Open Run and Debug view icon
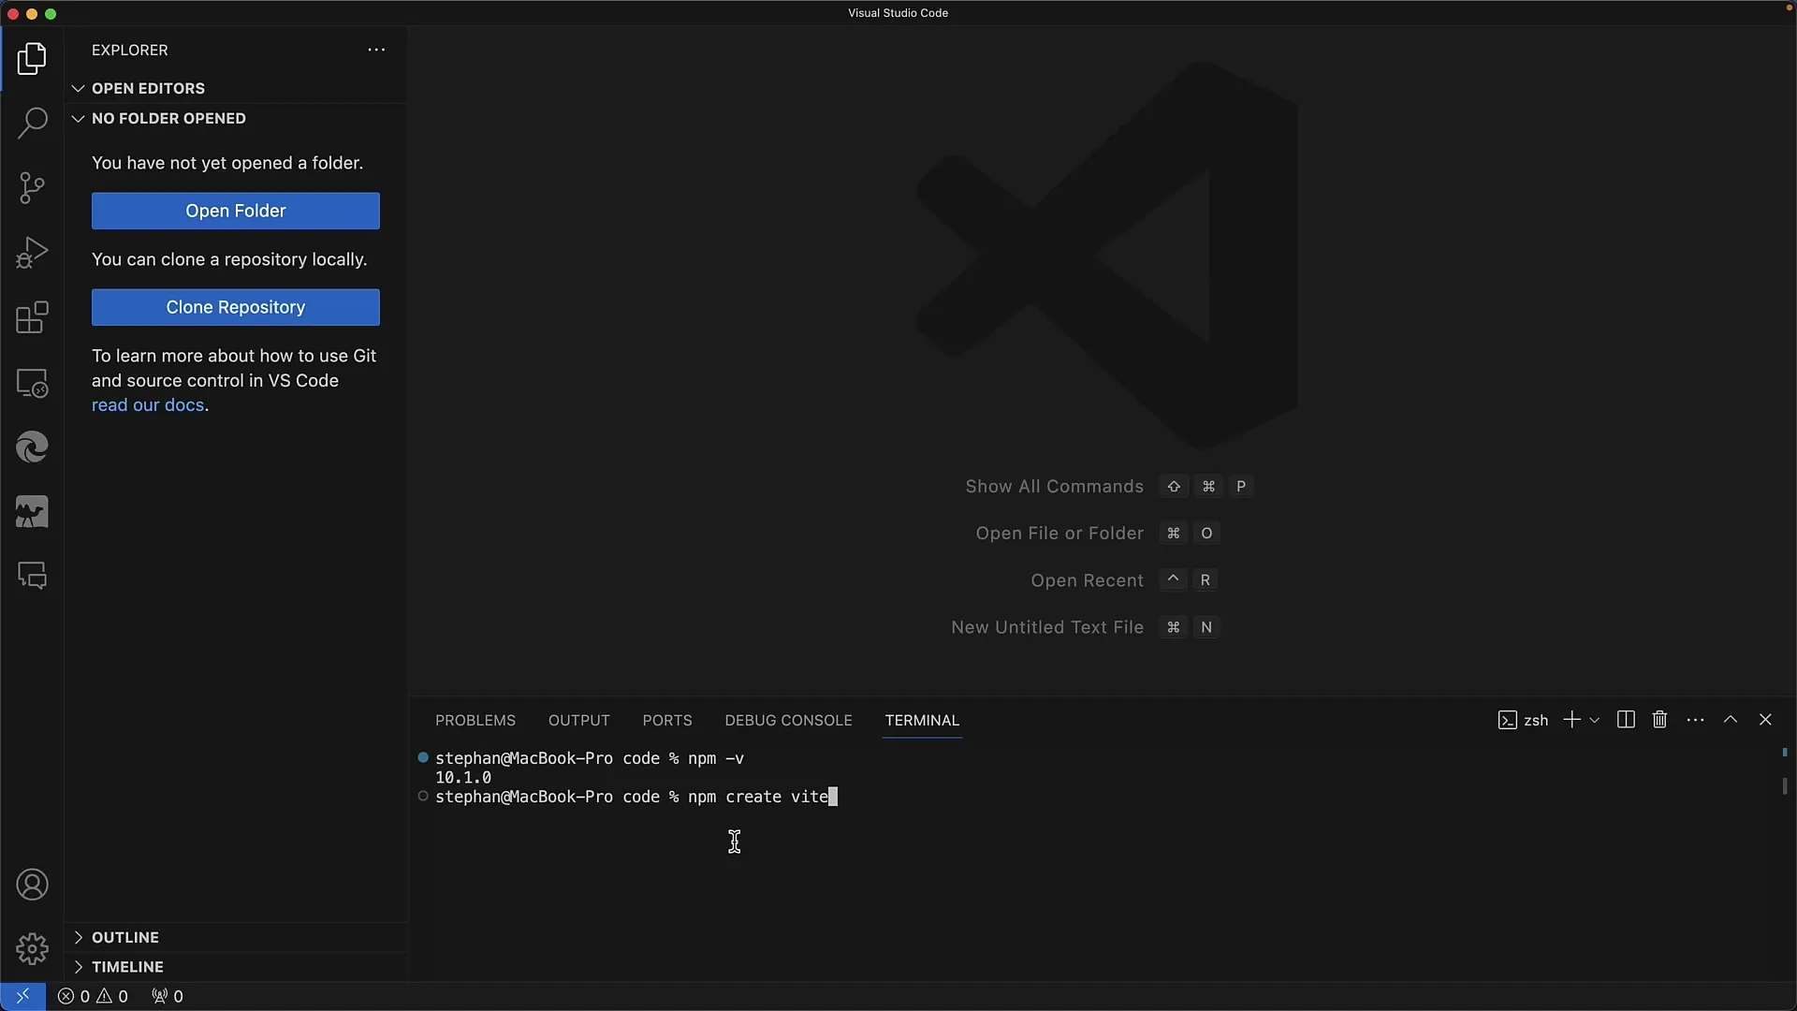The width and height of the screenshot is (1797, 1011). coord(32,253)
